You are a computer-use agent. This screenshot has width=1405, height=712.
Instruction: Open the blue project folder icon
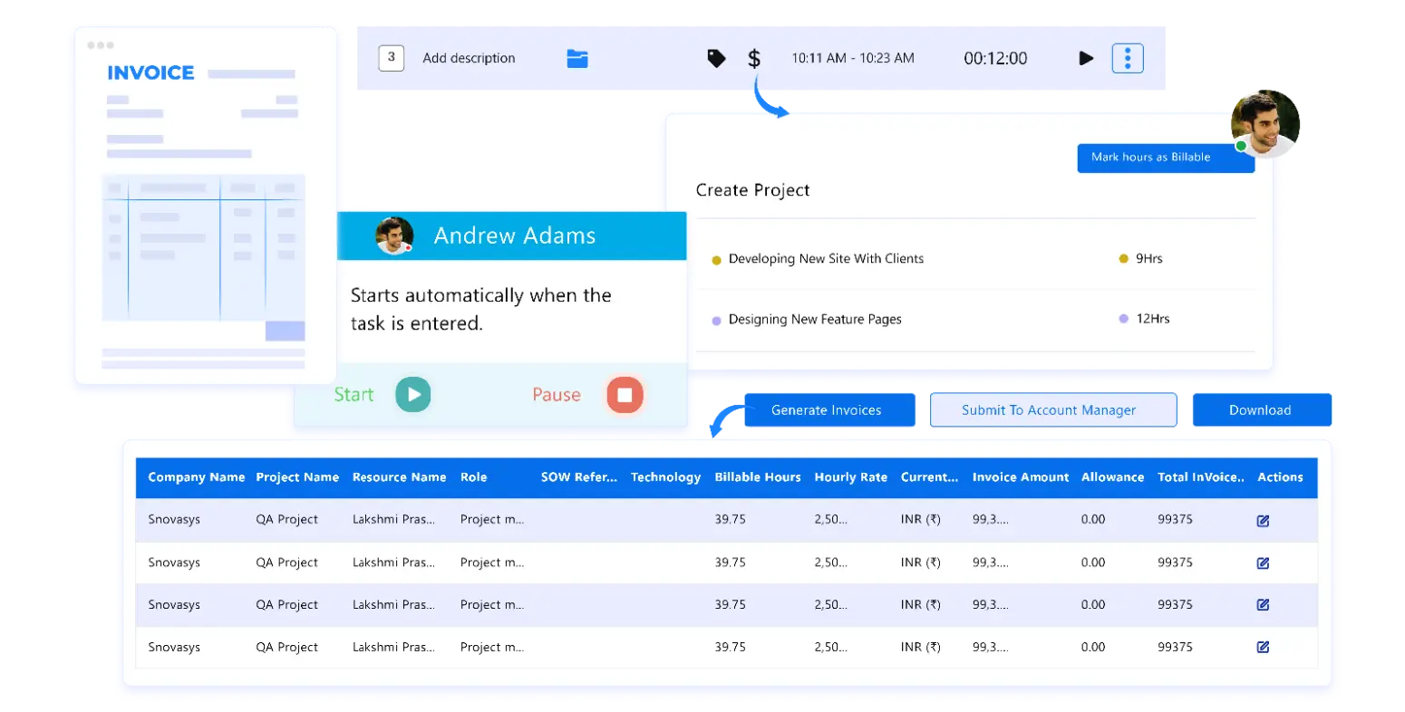(577, 57)
